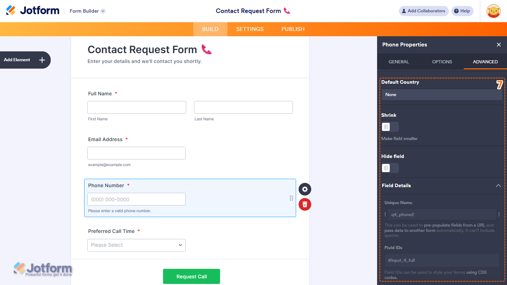Click the Request Call button
This screenshot has width=507, height=285.
pyautogui.click(x=191, y=276)
